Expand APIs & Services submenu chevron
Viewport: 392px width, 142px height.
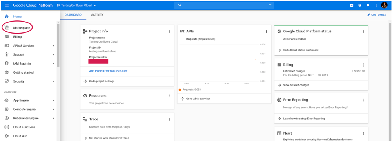click(53, 46)
